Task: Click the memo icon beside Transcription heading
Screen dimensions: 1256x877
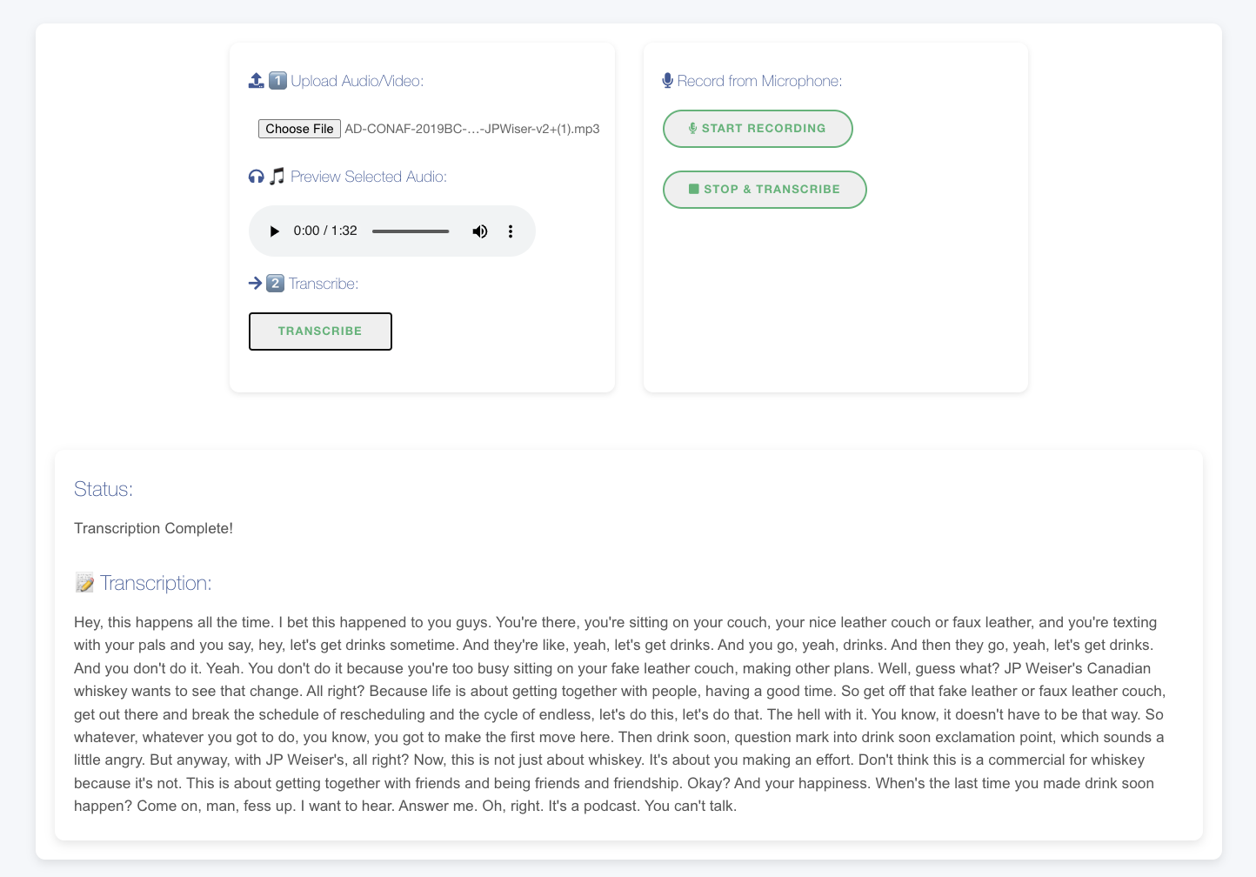Action: [x=84, y=583]
